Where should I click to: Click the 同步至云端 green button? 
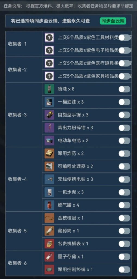click(x=113, y=21)
